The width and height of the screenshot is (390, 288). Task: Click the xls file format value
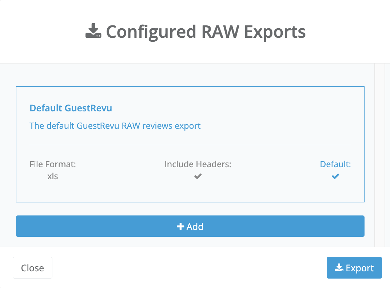pos(53,176)
